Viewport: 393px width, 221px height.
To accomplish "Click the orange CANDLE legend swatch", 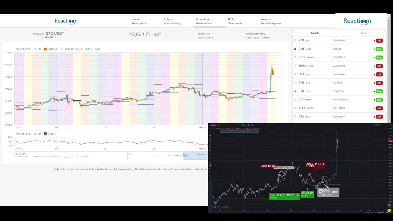I will [x=45, y=49].
